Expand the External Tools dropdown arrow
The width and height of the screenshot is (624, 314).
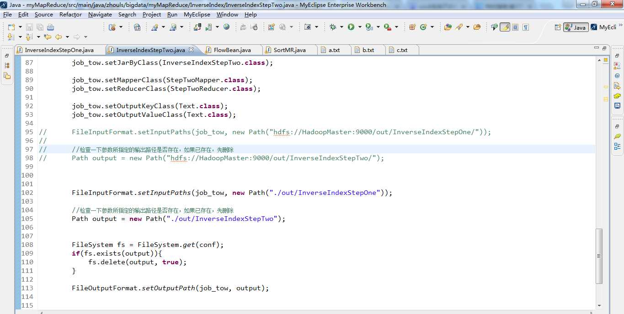click(396, 27)
